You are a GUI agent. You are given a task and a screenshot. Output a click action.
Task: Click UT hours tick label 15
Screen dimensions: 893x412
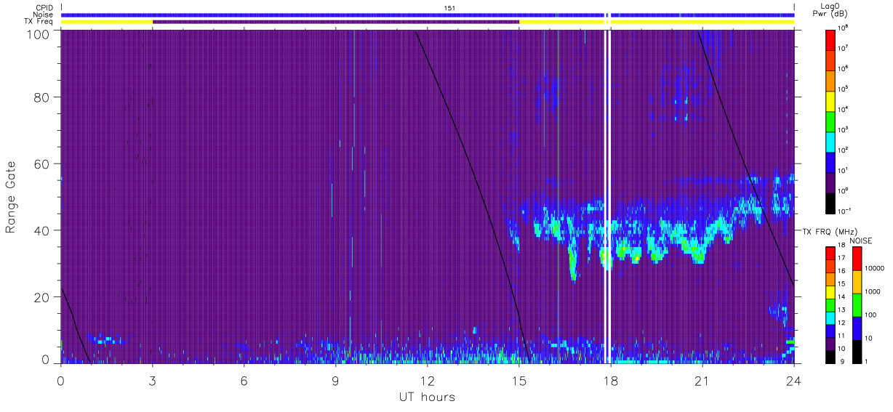click(518, 381)
